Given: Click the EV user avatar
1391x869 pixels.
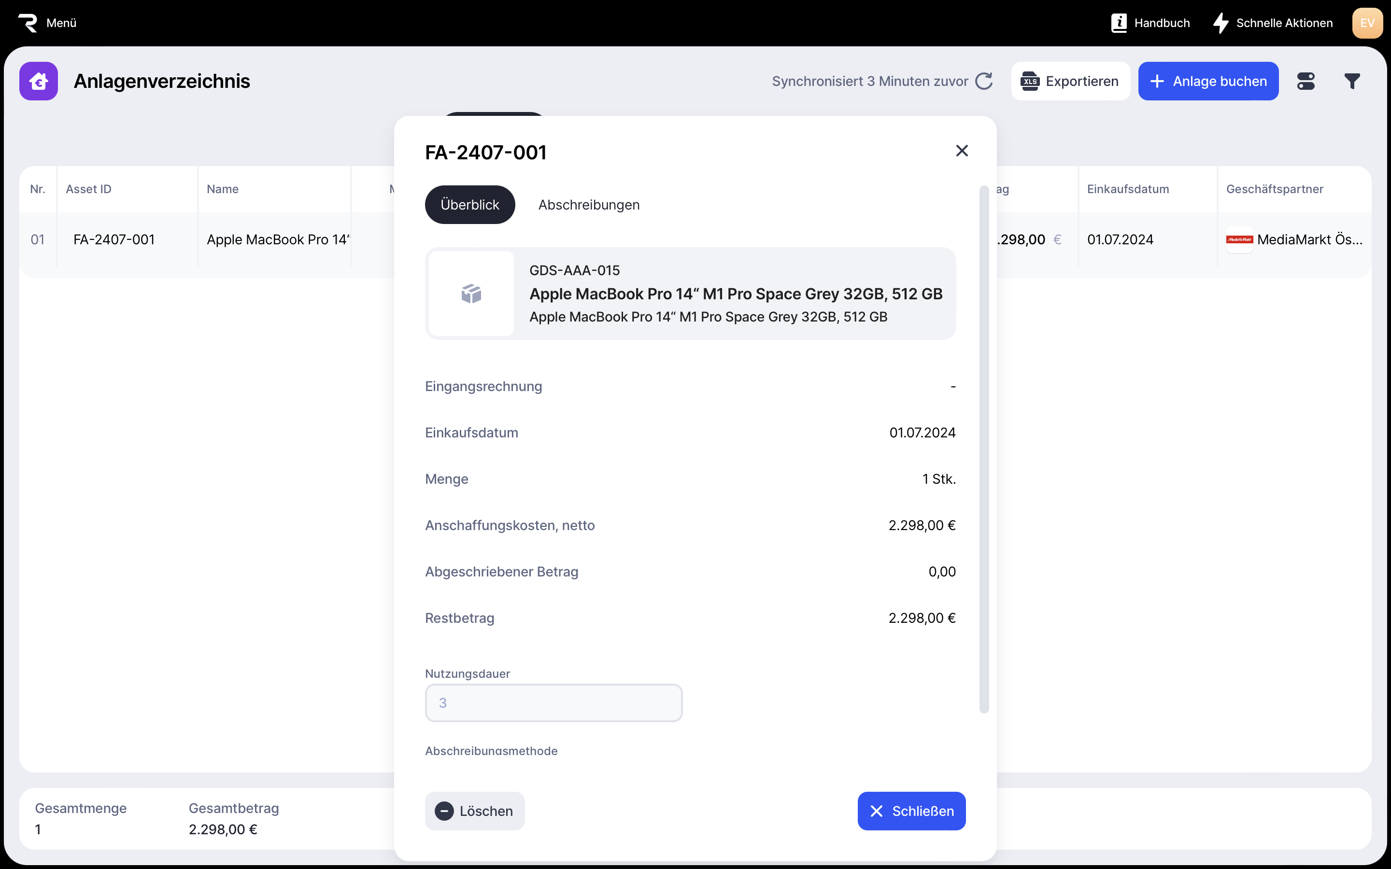Looking at the screenshot, I should 1367,23.
